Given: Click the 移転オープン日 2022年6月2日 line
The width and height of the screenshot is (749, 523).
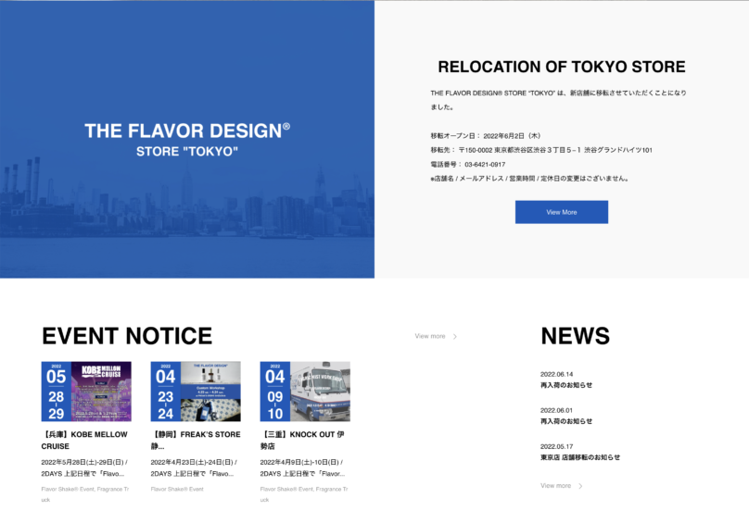Looking at the screenshot, I should [x=486, y=135].
